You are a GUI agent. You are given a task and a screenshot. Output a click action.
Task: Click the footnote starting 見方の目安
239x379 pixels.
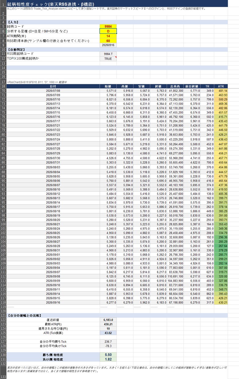point(117,369)
